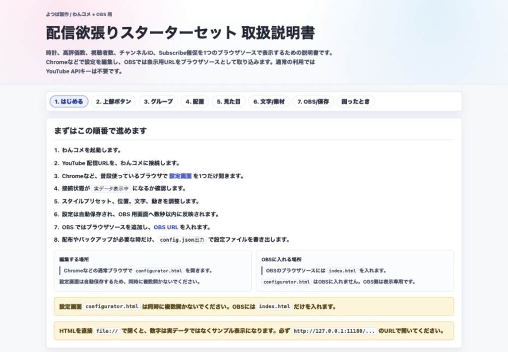Select the "困ったとき" tab

tap(355, 101)
